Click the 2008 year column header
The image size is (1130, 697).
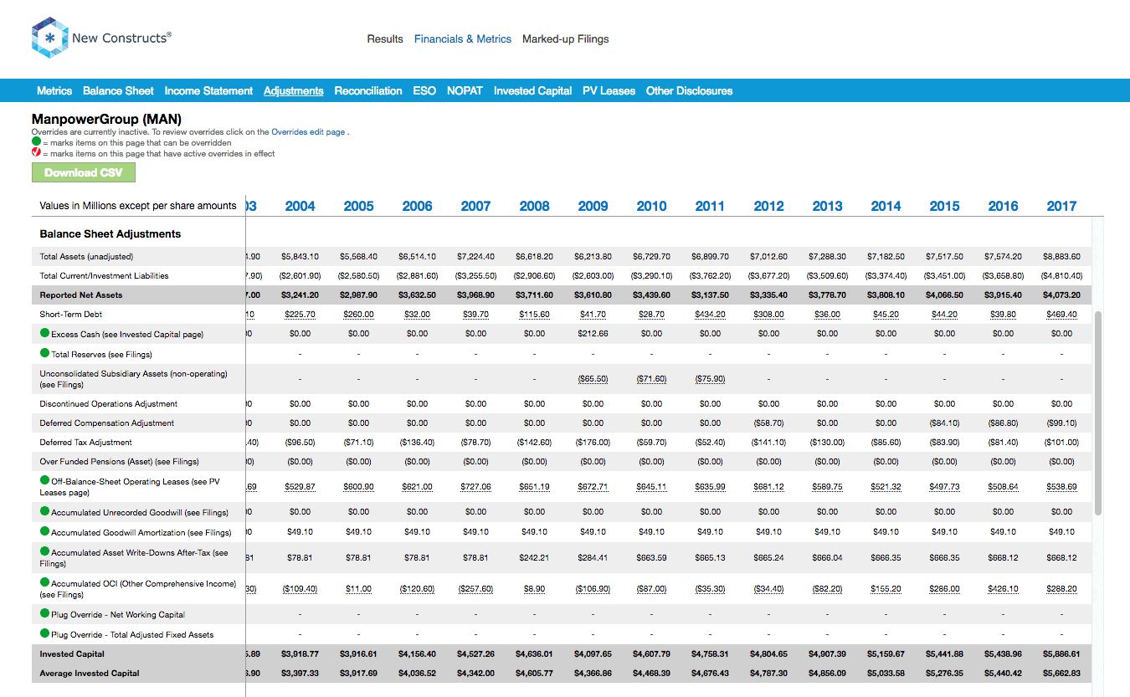534,206
